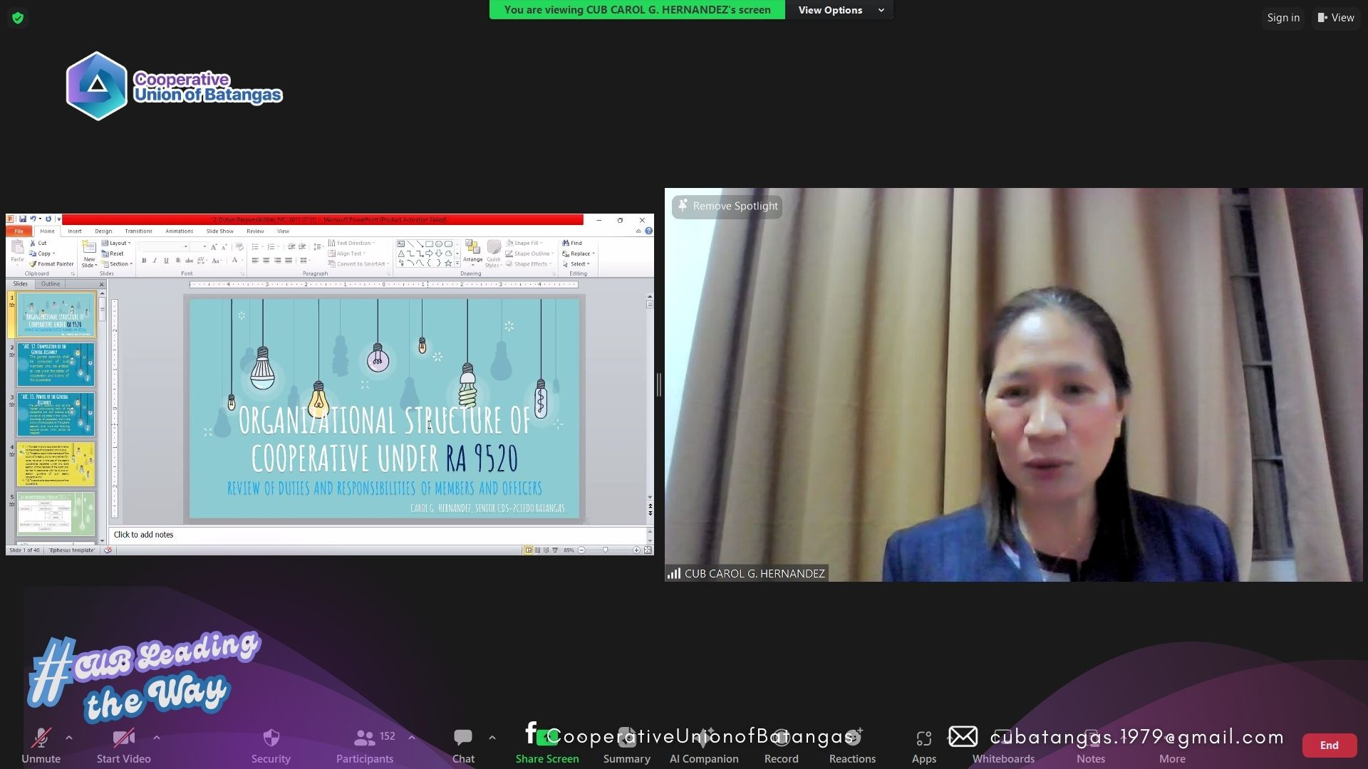1368x769 pixels.
Task: Toggle Align Text Left in Paragraph group
Action: click(x=255, y=261)
